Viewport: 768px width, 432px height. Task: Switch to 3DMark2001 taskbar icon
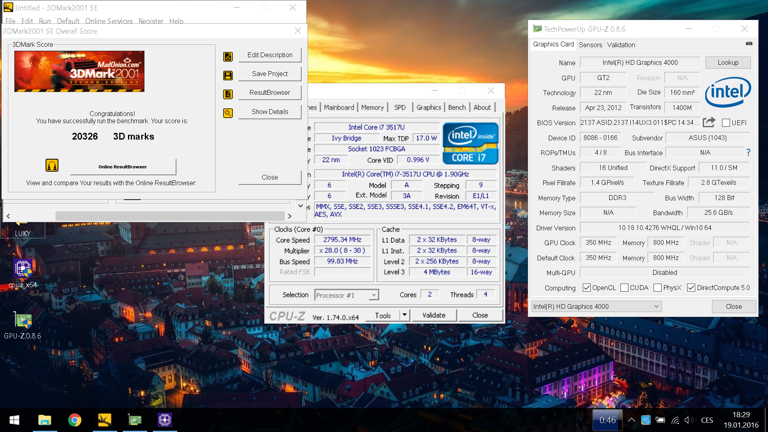[x=104, y=420]
